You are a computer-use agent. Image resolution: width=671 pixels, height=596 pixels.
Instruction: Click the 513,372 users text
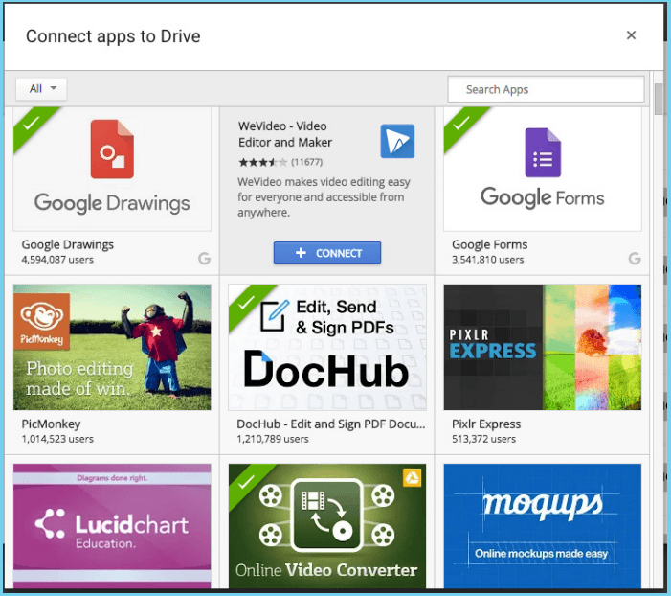pos(484,439)
